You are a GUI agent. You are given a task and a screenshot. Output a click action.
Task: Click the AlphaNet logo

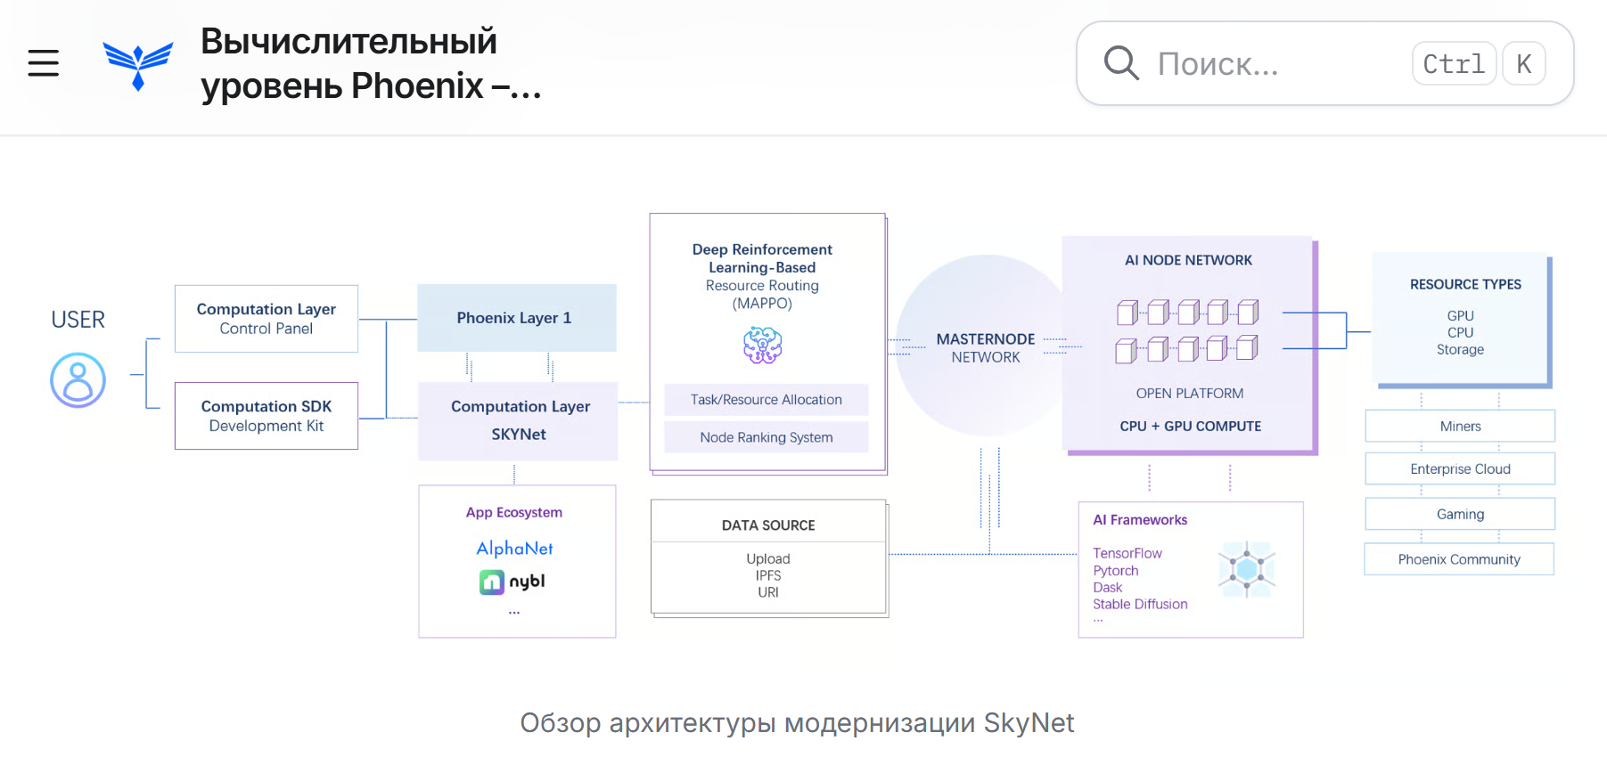514,549
